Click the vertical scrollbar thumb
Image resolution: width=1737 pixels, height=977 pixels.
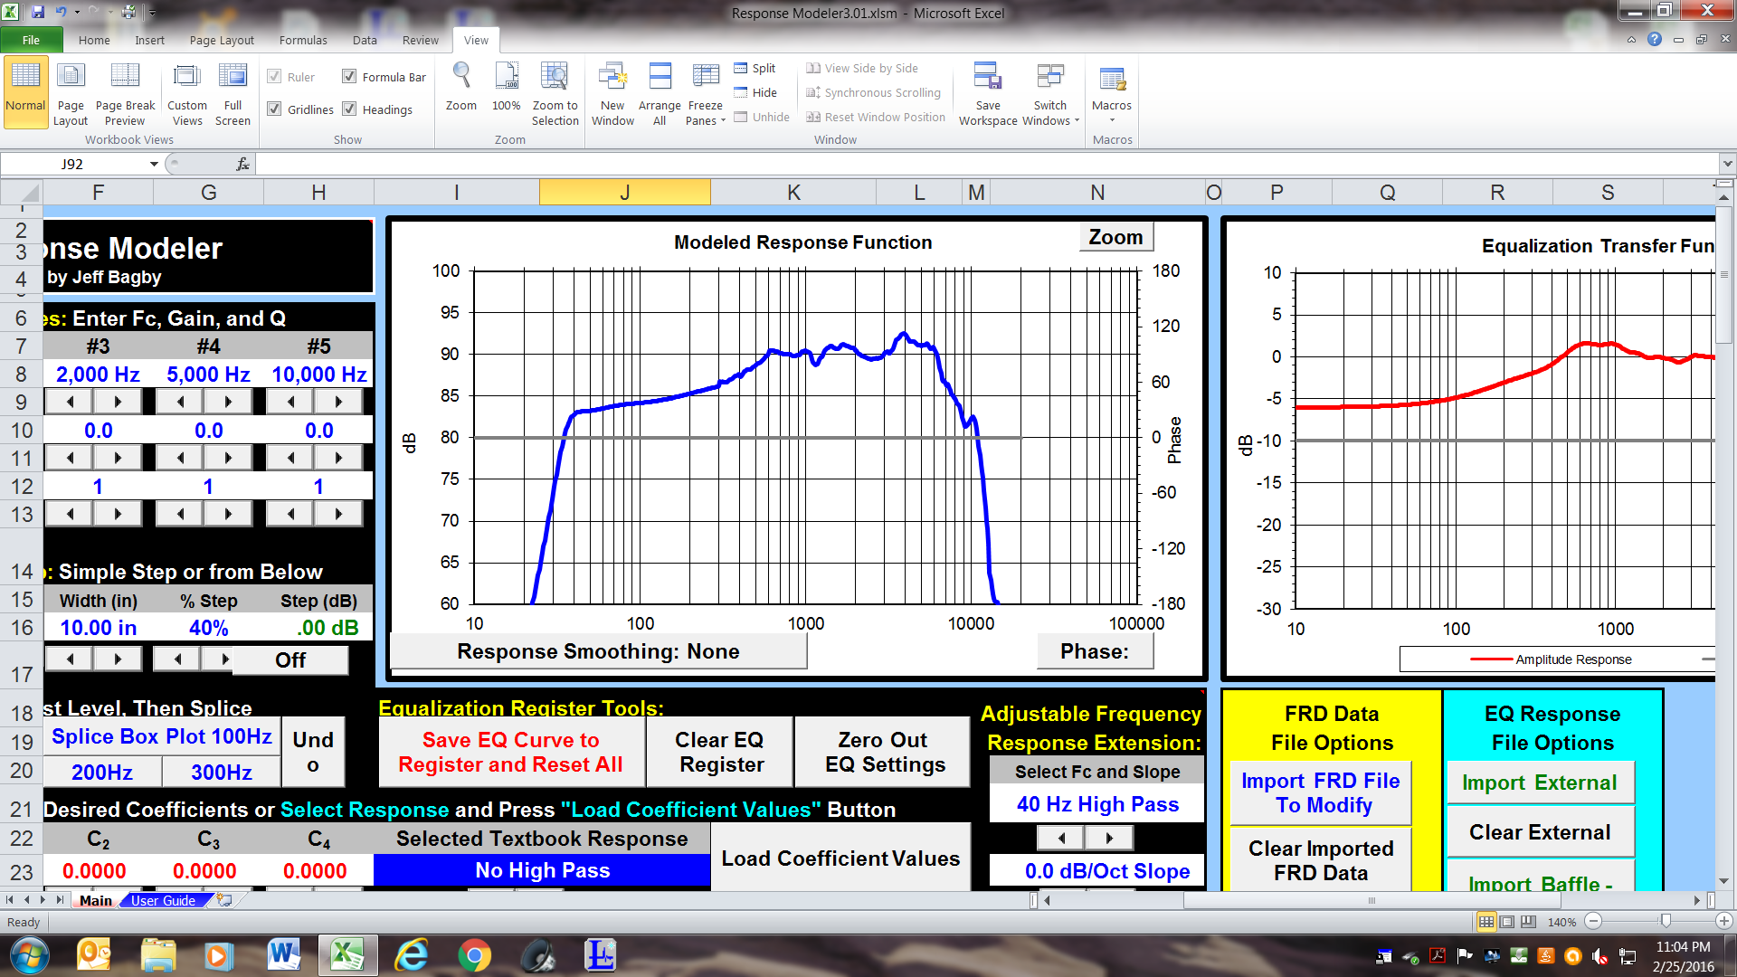[1723, 276]
